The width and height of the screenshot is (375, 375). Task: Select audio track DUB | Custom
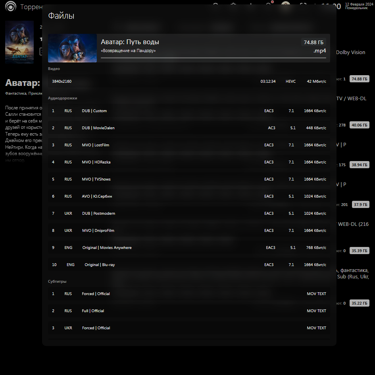pos(189,111)
